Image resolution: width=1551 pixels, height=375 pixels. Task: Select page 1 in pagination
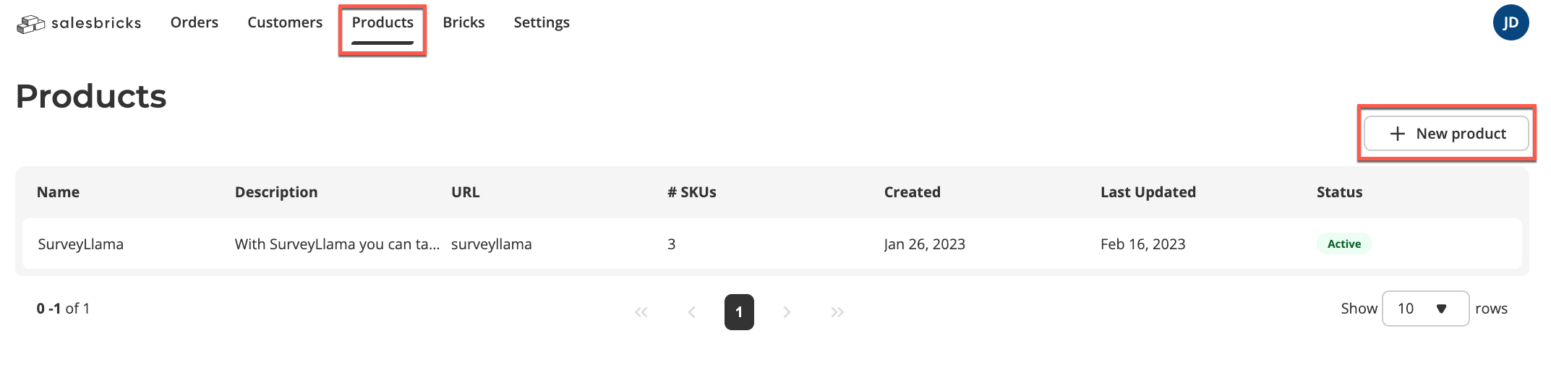click(739, 312)
